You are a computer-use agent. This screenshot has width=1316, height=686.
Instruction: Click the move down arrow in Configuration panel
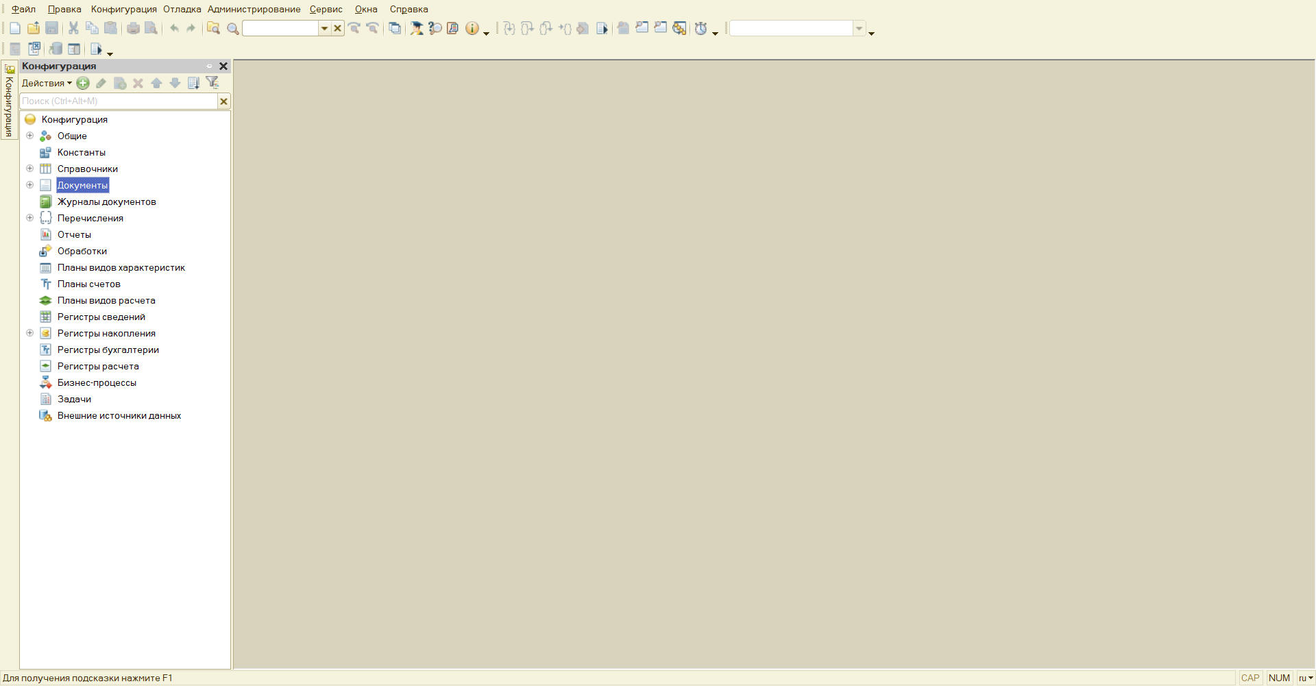tap(175, 83)
